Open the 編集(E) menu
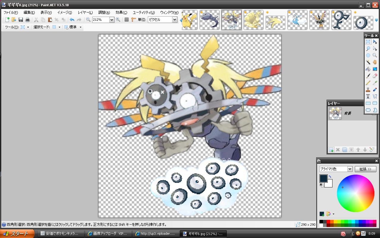380x238 pixels. 29,12
